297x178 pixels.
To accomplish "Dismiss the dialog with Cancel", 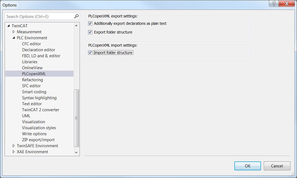I will (x=277, y=166).
